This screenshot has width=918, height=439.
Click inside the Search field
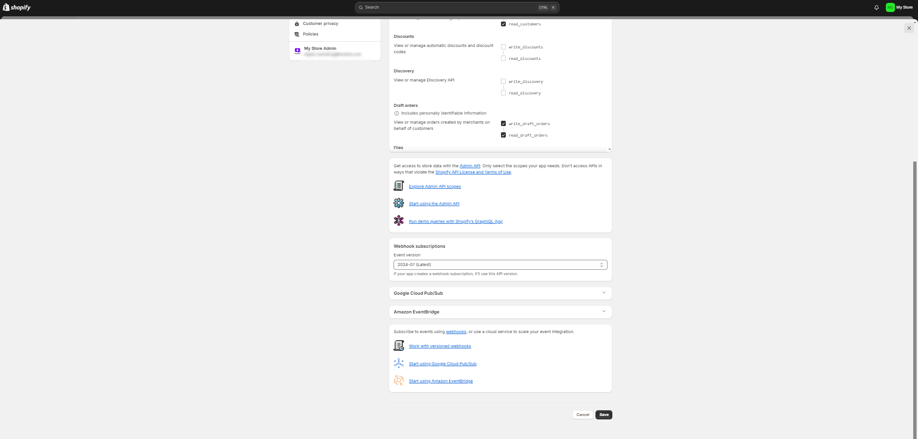point(456,7)
